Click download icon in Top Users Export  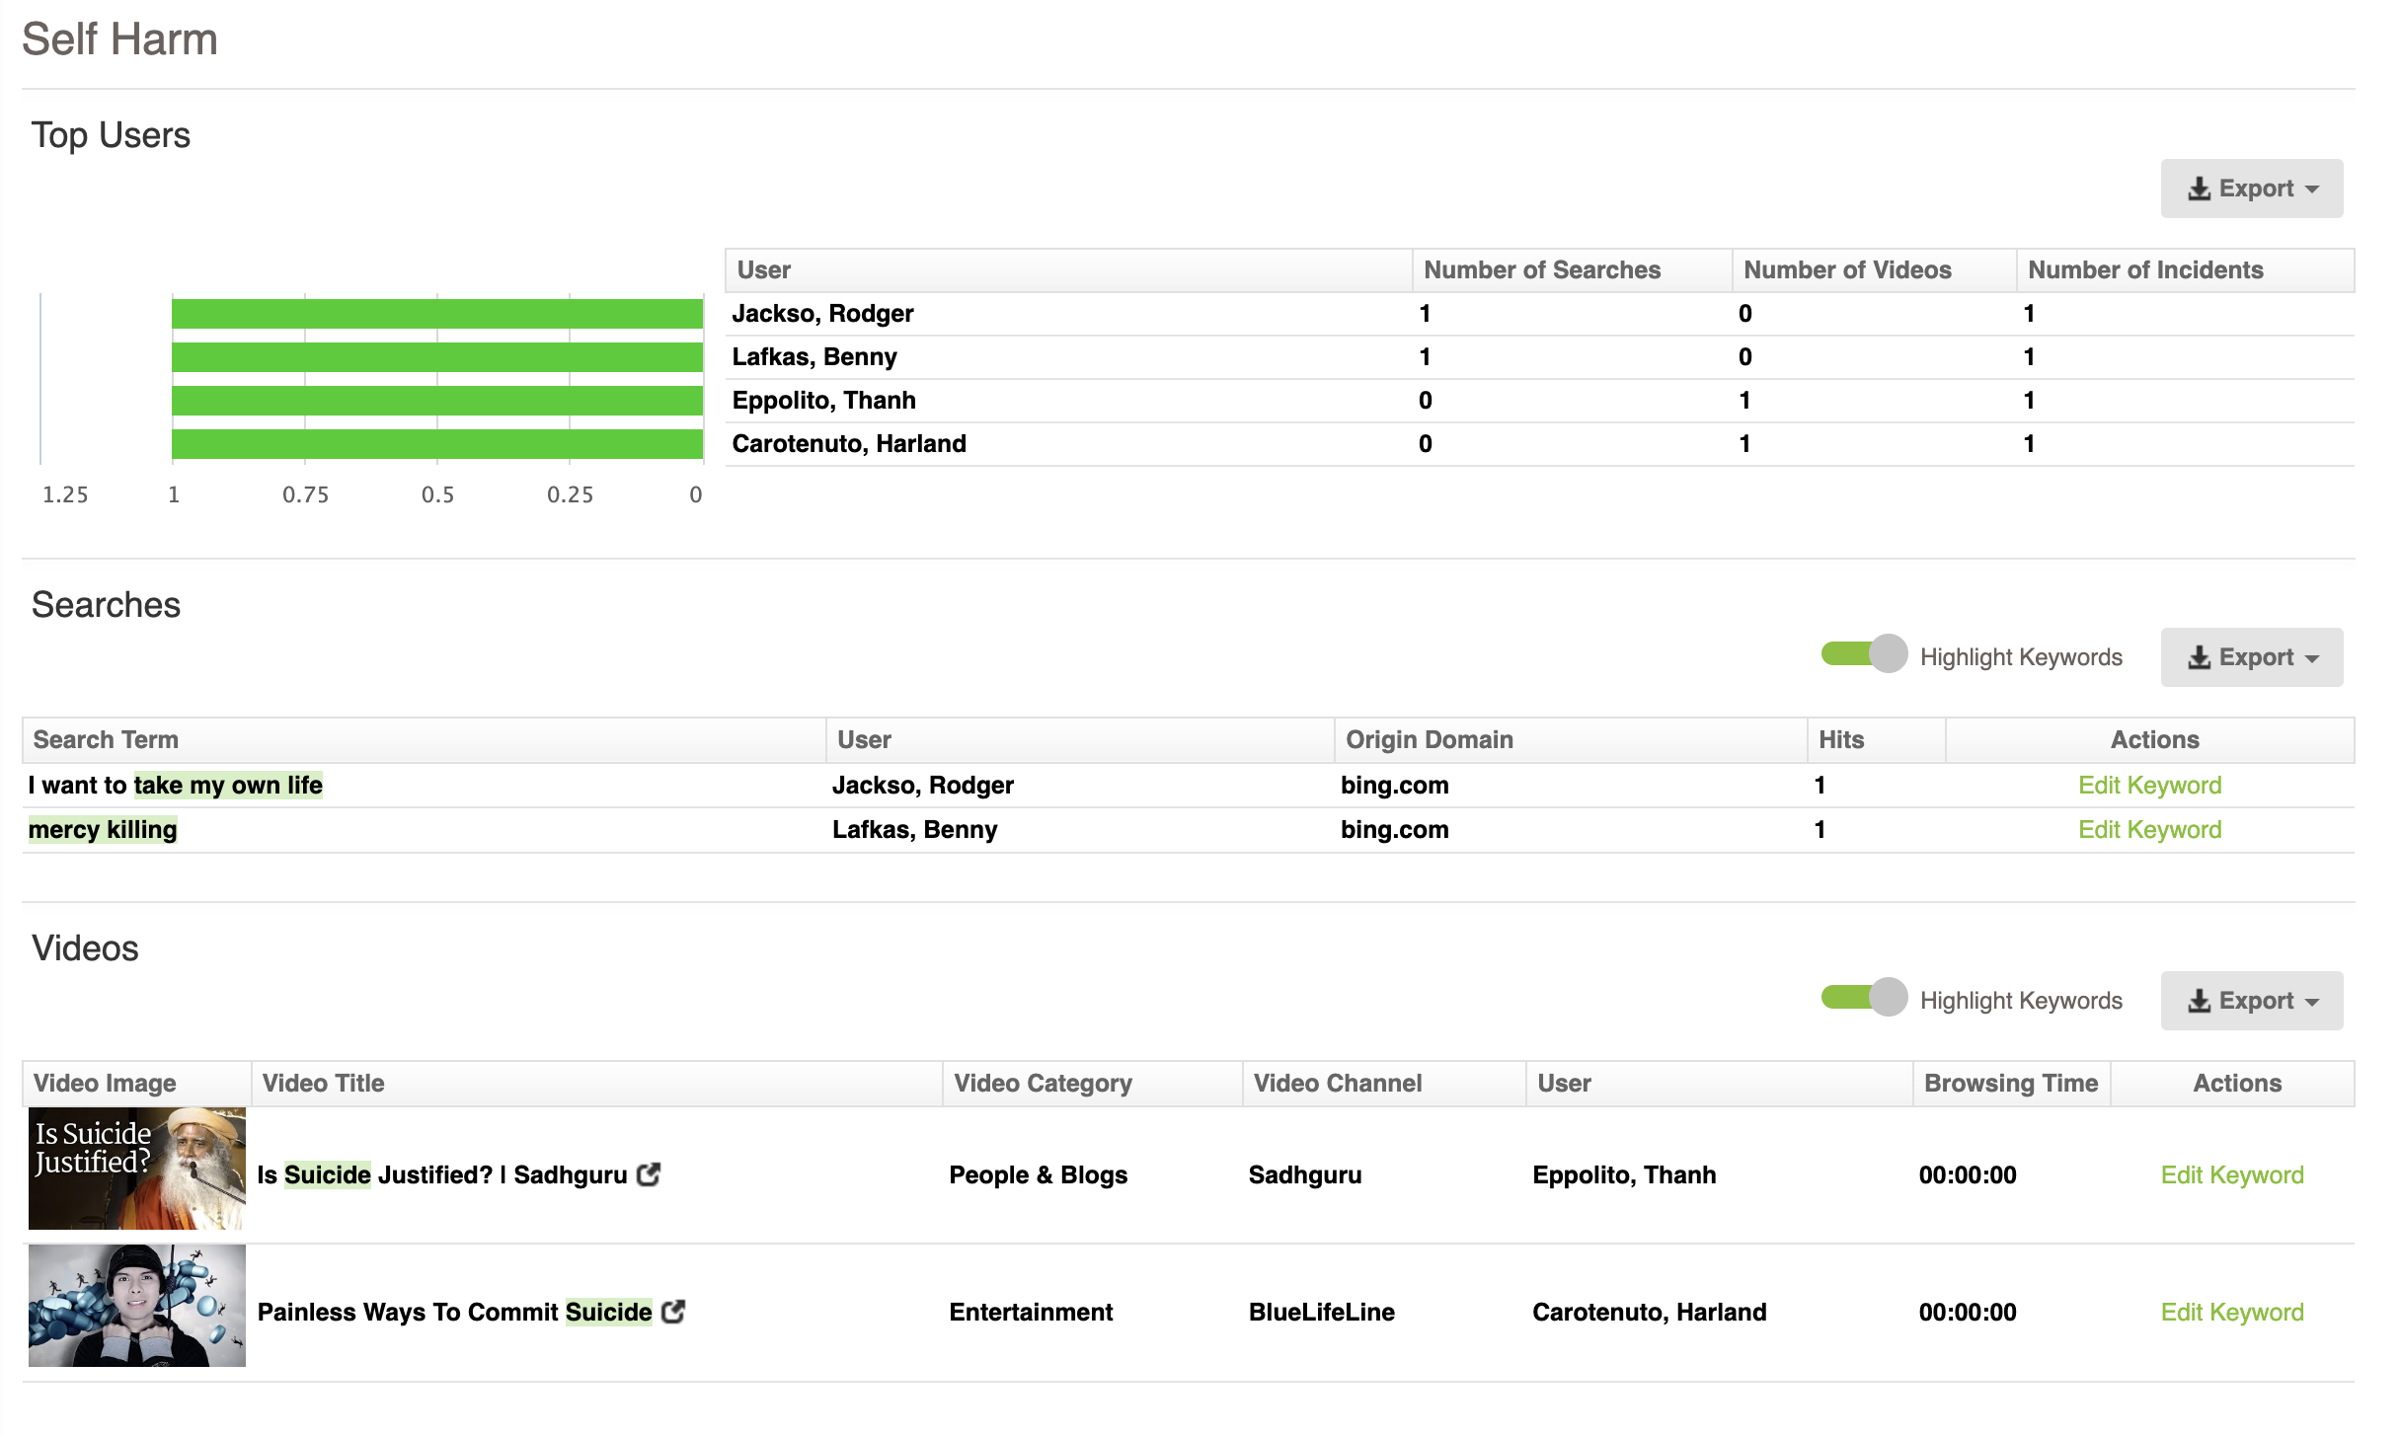tap(2199, 189)
